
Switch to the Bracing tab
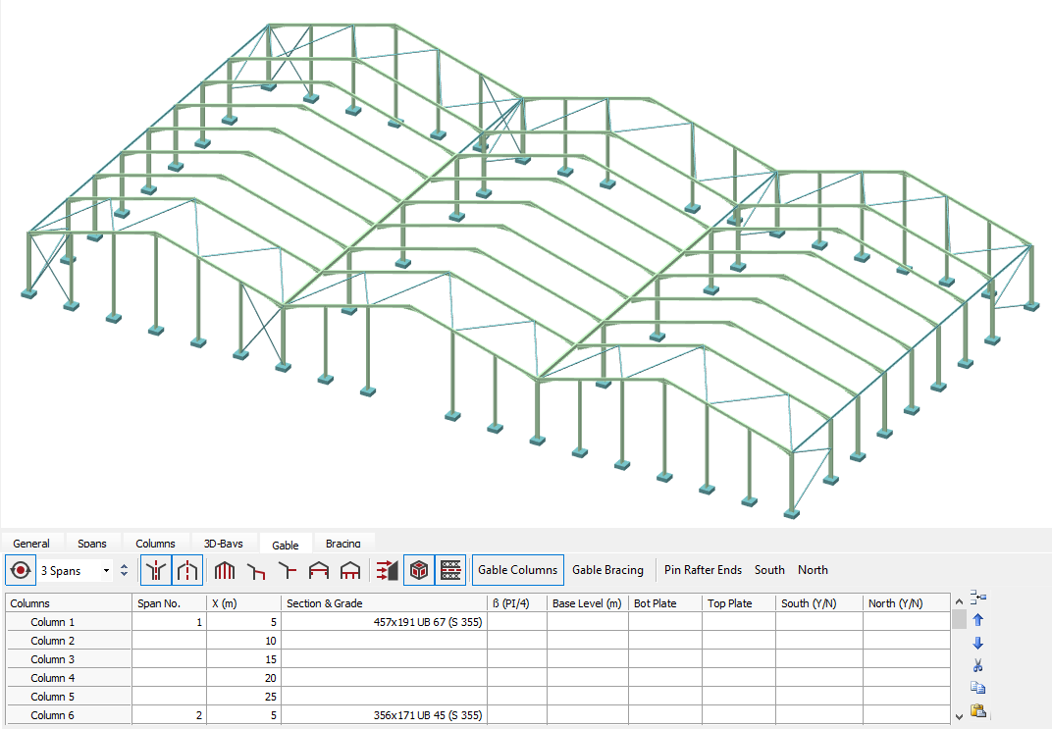coord(342,544)
